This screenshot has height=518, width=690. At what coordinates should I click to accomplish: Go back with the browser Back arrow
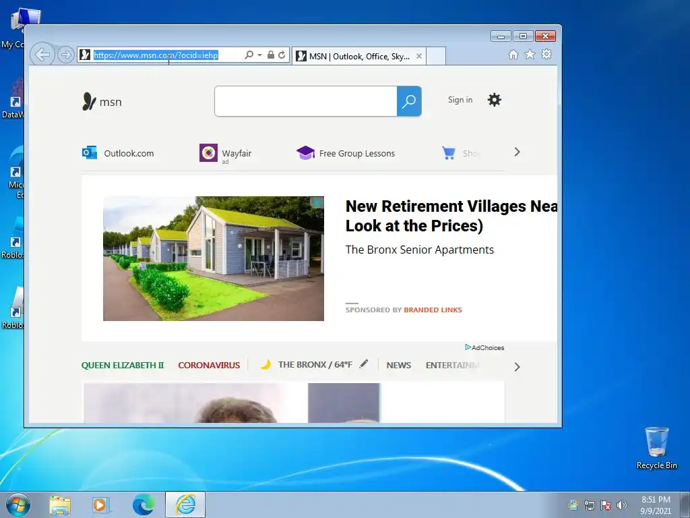tap(42, 55)
